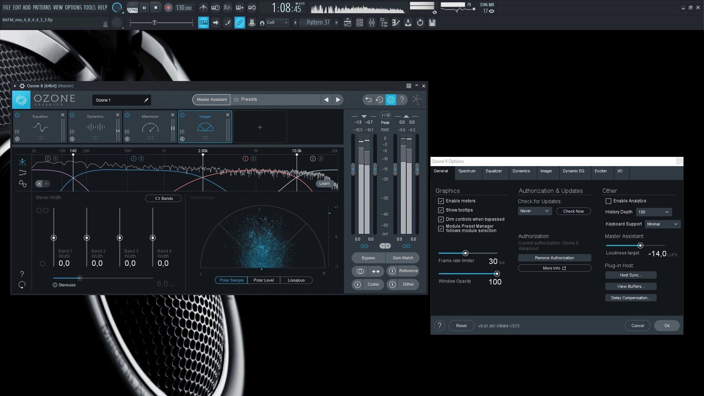Viewport: 704px width, 396px height.
Task: Open History Depth dropdown
Action: click(654, 212)
